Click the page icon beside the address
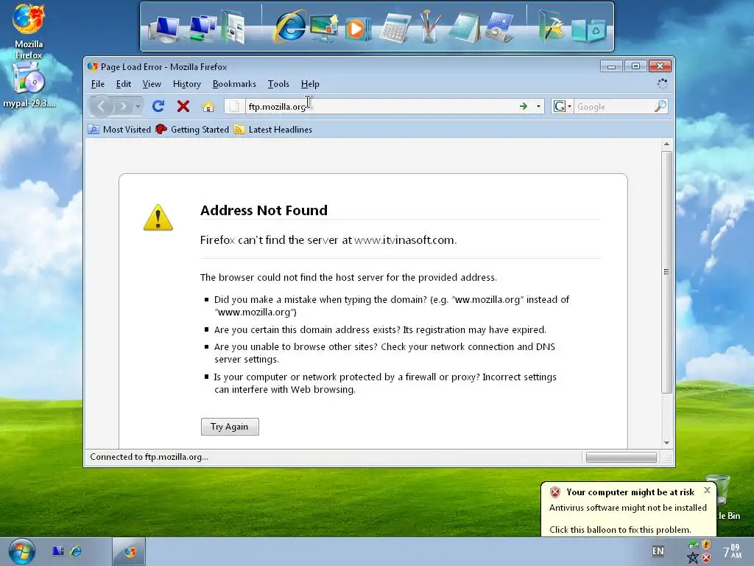This screenshot has width=754, height=566. click(234, 106)
